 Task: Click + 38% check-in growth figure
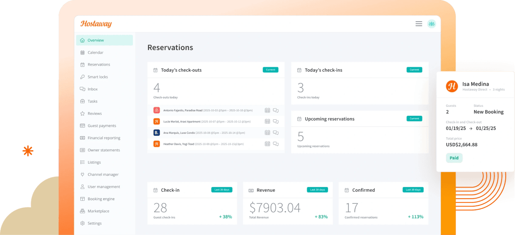click(x=226, y=217)
